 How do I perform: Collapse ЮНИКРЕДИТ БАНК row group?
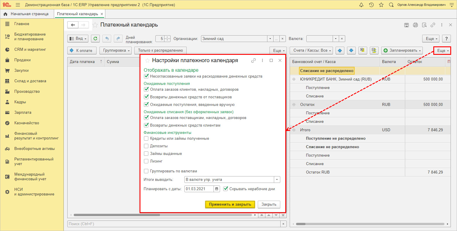pos(294,79)
